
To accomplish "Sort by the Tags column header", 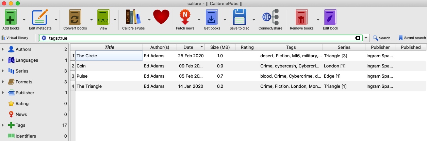I will pyautogui.click(x=291, y=47).
